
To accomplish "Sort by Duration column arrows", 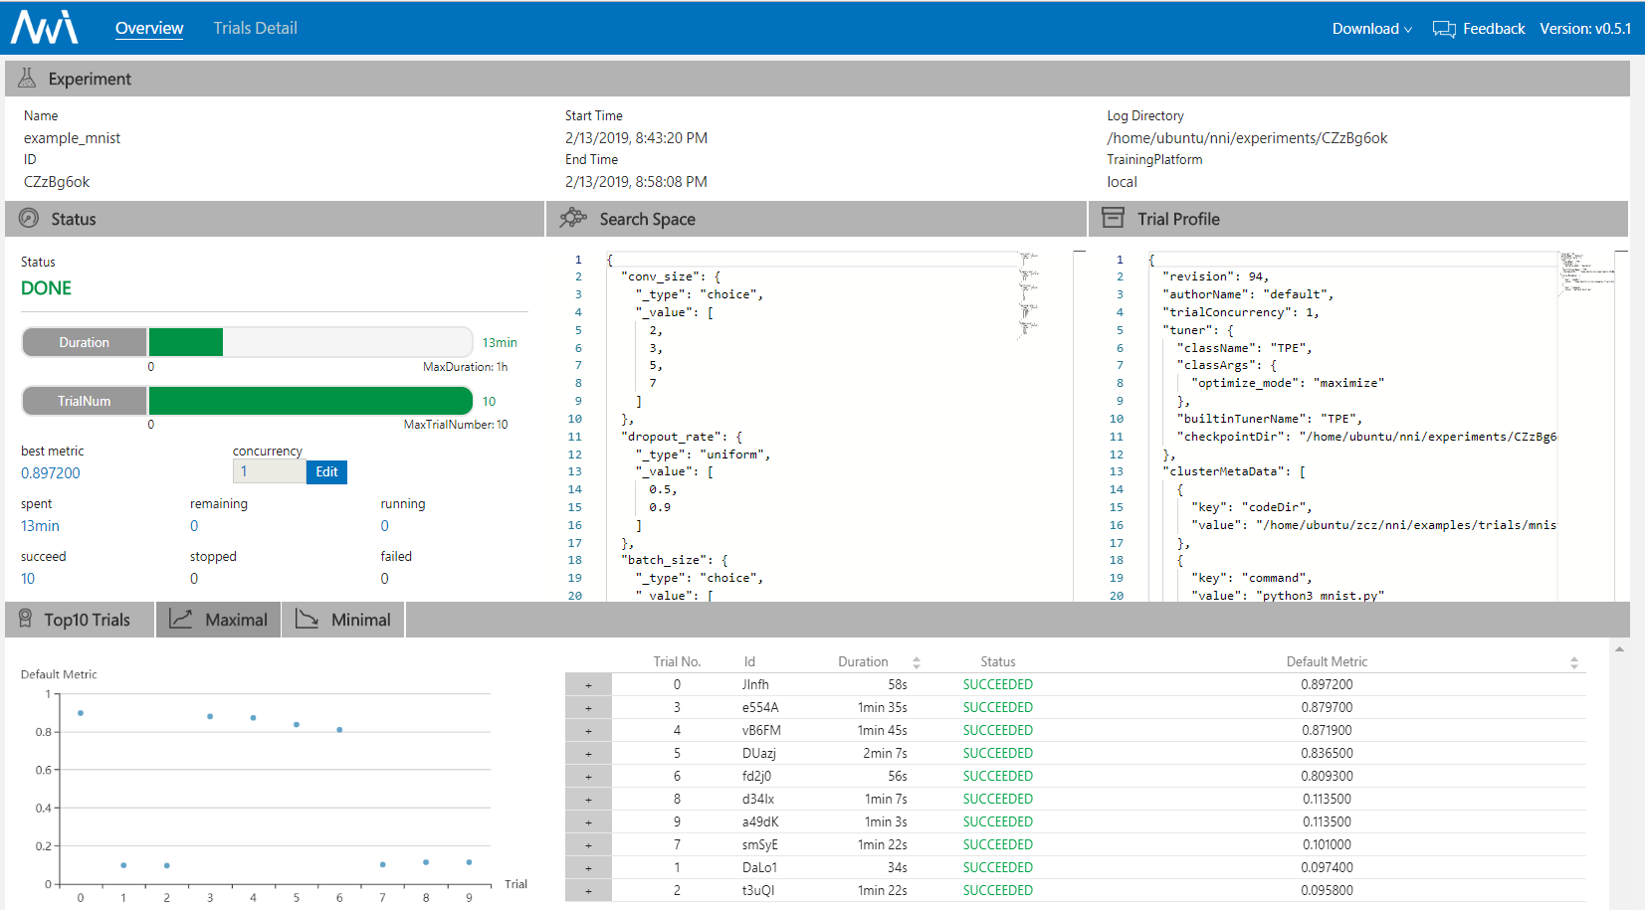I will point(917,662).
